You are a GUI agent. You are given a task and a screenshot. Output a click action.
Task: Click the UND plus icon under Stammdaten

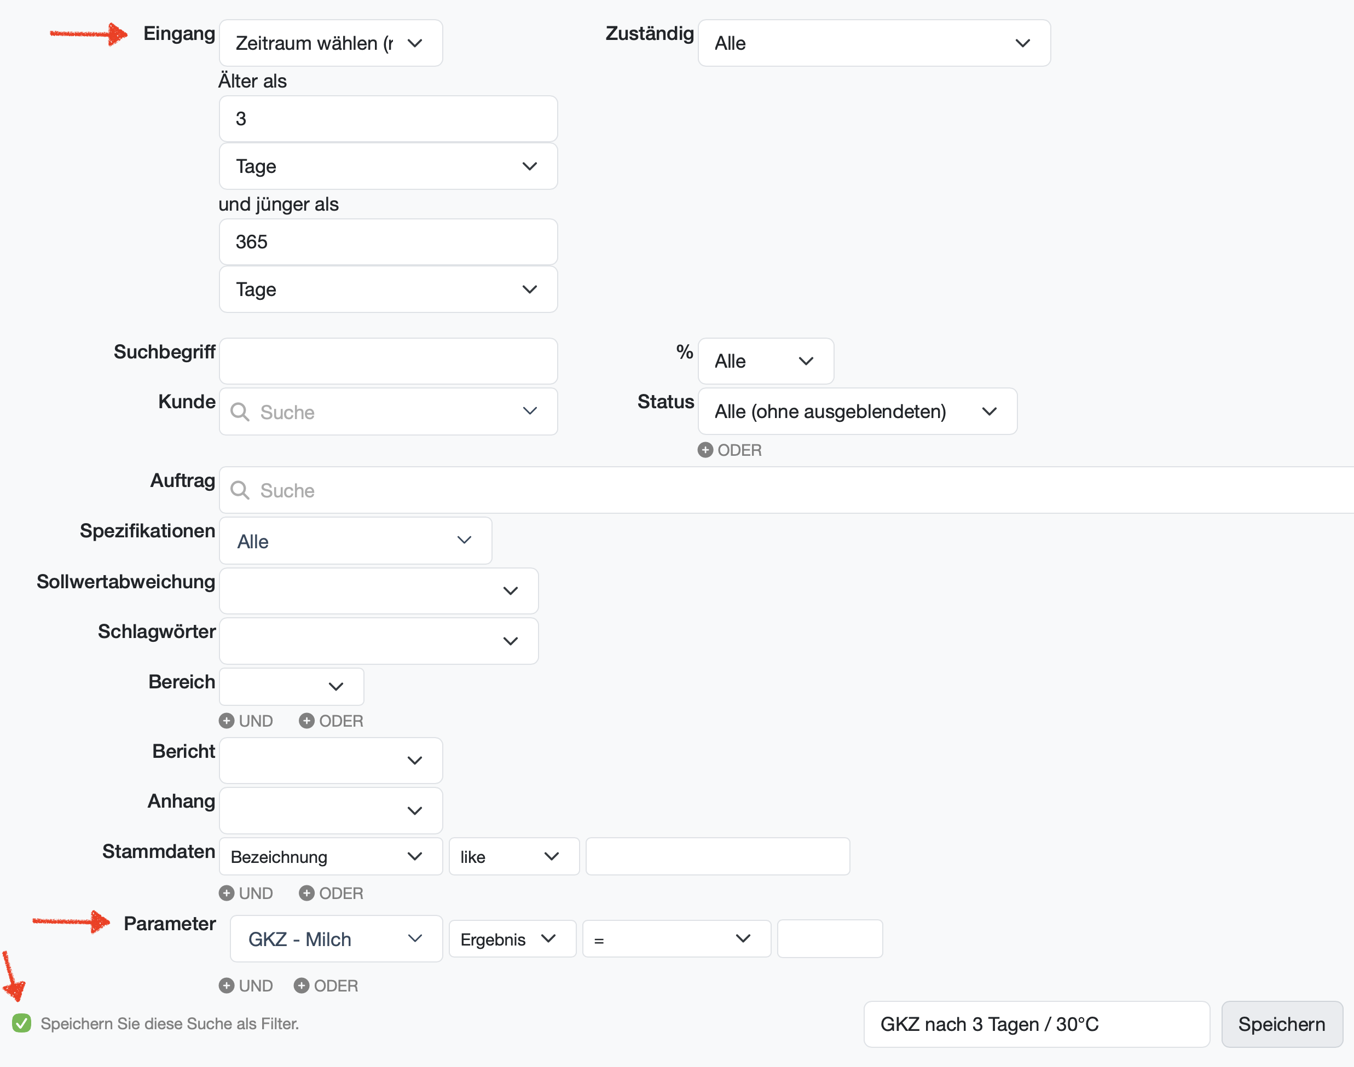226,892
